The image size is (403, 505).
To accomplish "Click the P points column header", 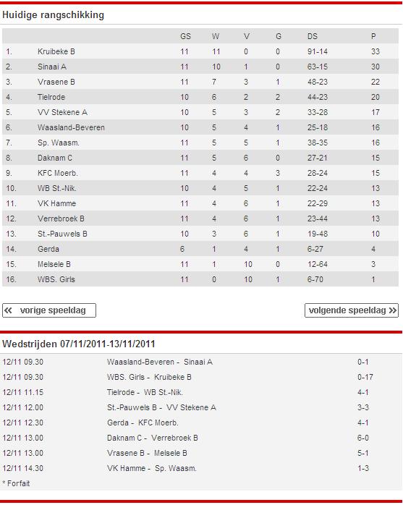I will (x=373, y=36).
